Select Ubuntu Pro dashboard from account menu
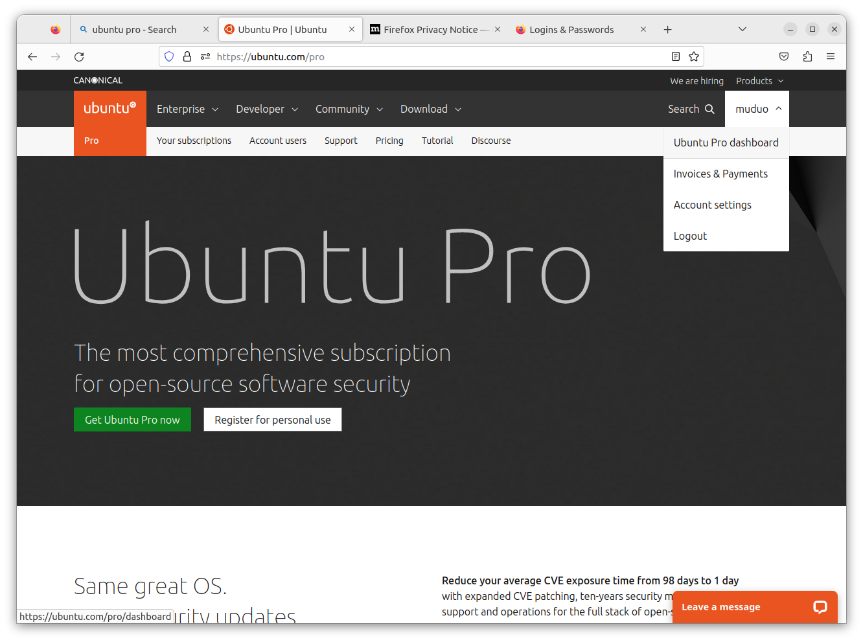Screen dimensions: 863x642 (x=726, y=143)
